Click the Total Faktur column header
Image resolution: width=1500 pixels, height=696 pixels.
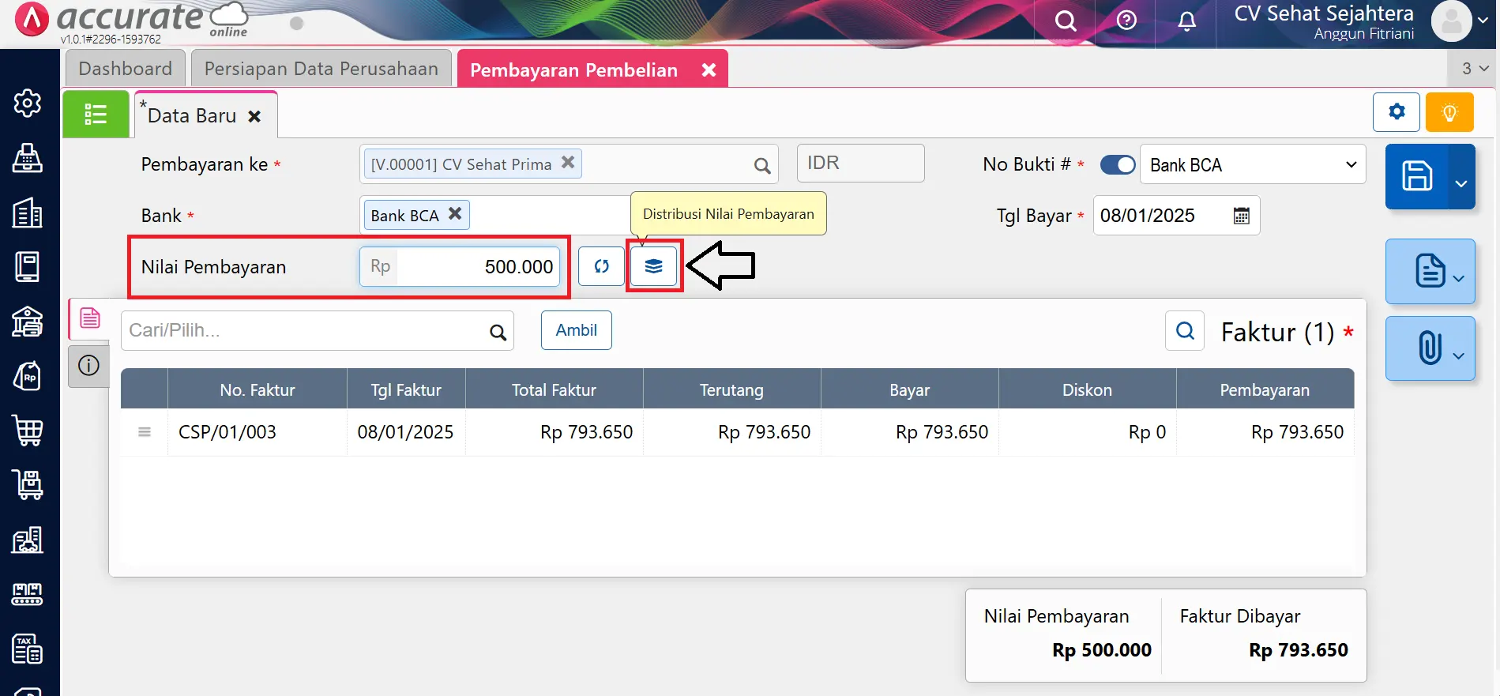[x=554, y=389]
